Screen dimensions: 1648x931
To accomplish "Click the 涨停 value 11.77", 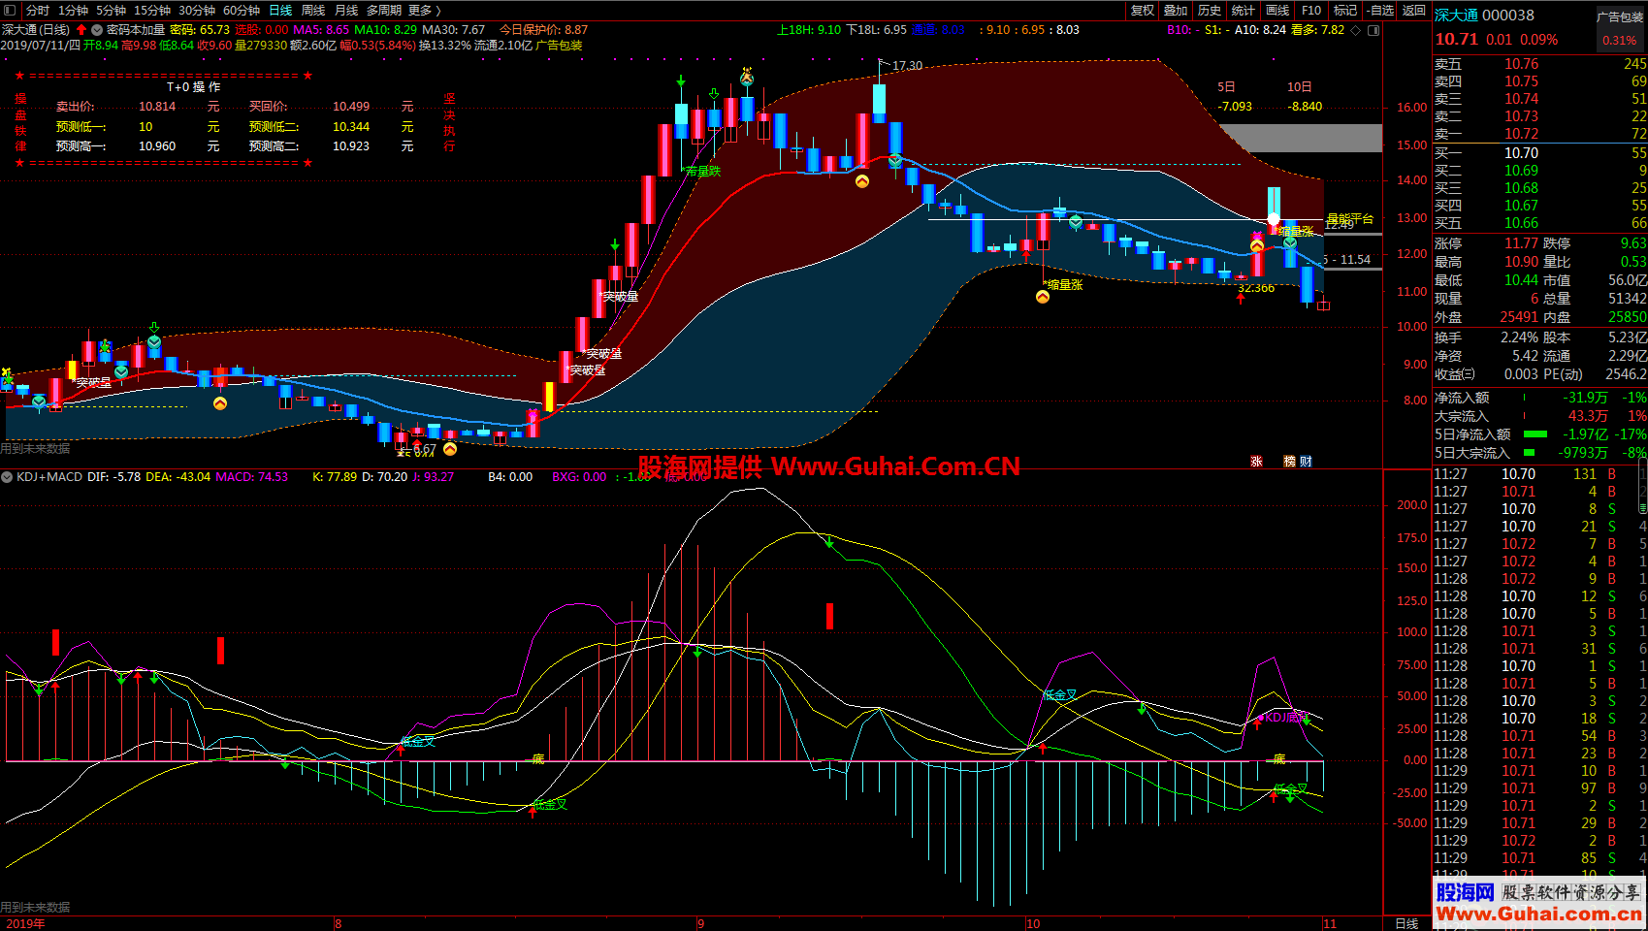I will (1522, 243).
